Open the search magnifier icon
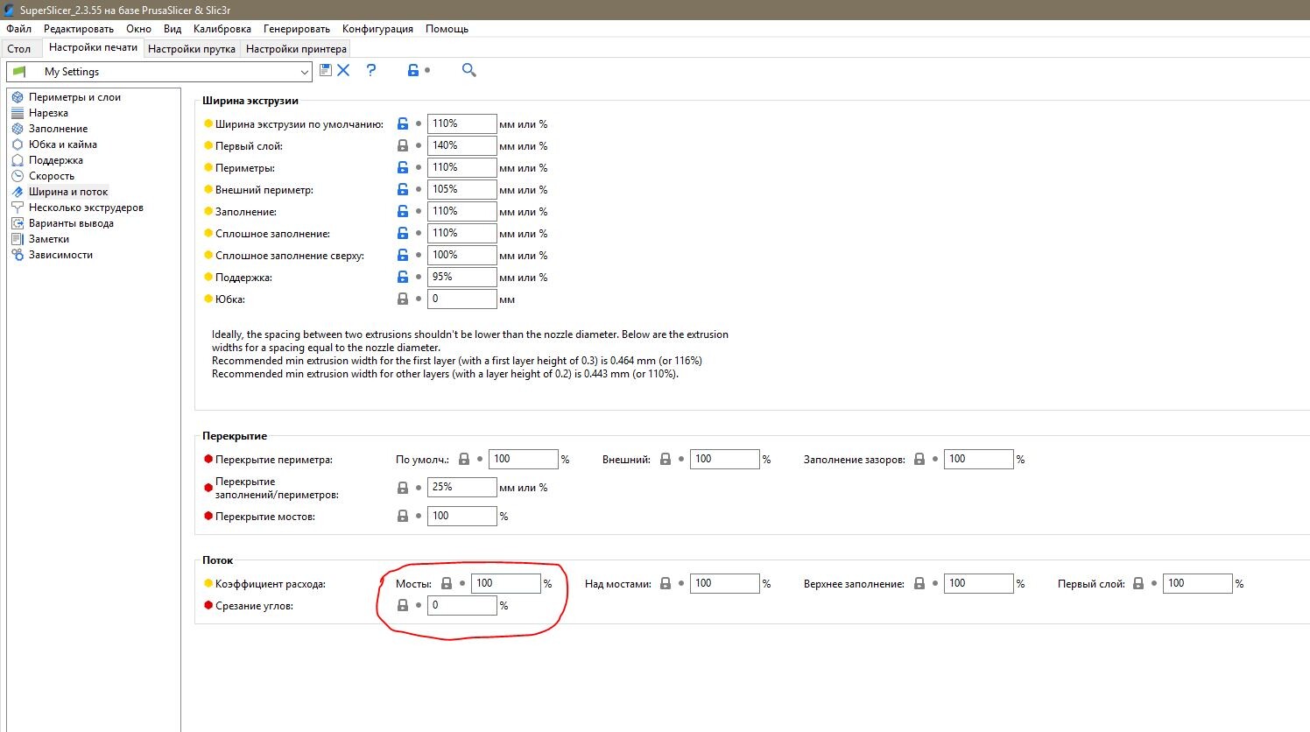 [x=468, y=70]
